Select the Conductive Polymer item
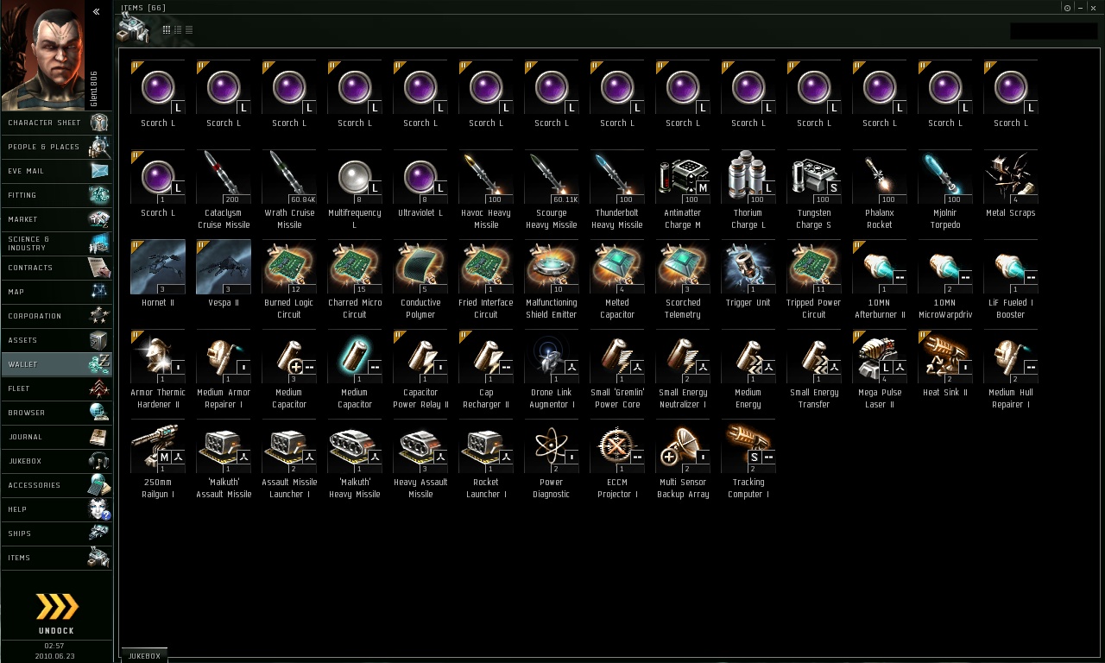This screenshot has height=663, width=1105. pyautogui.click(x=420, y=280)
